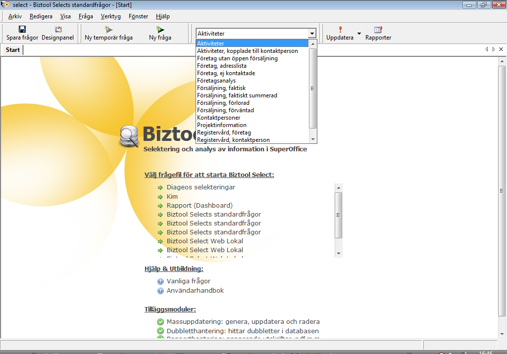Open the Fönster menu
This screenshot has height=354, width=507.
139,16
